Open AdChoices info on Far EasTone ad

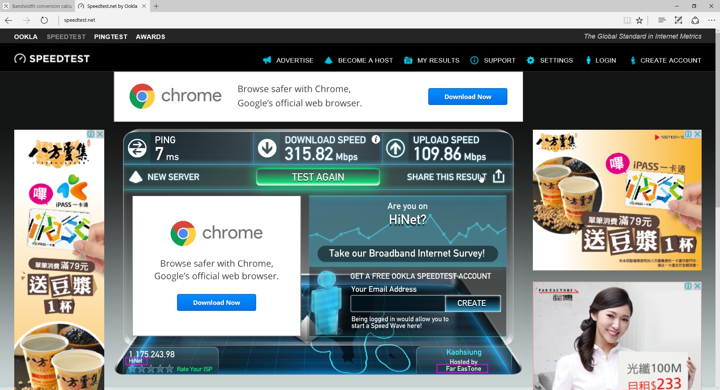[688, 286]
